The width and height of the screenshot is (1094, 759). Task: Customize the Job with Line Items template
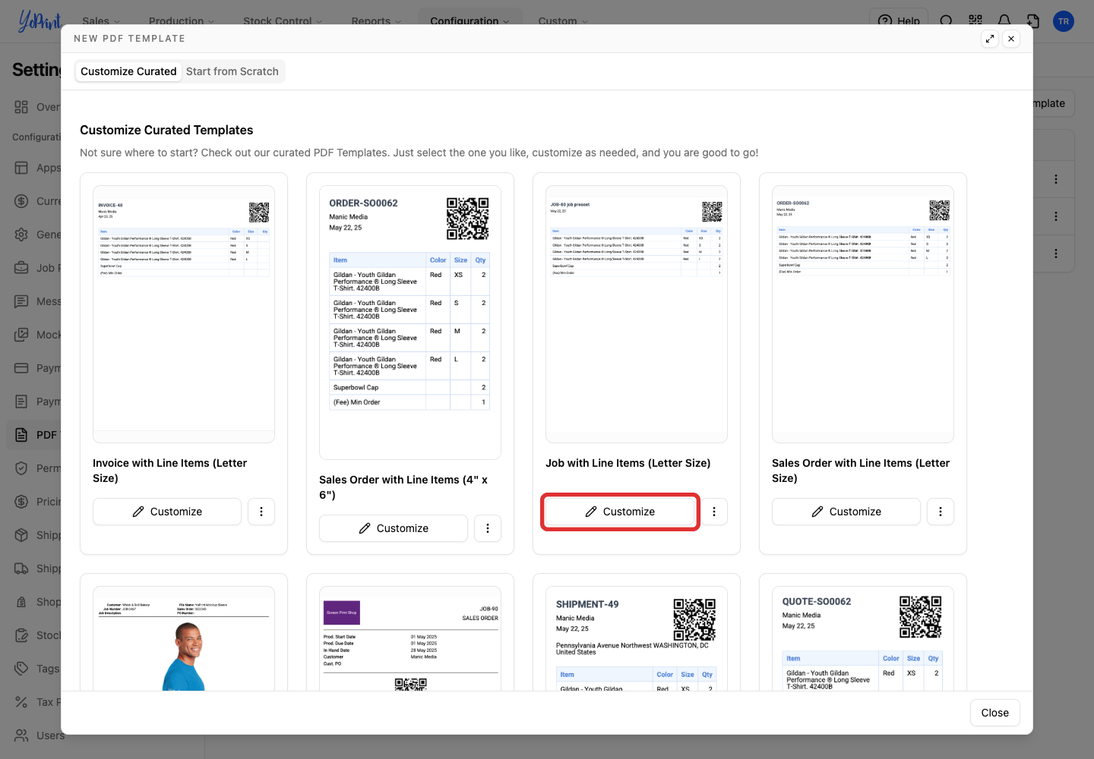pos(620,512)
